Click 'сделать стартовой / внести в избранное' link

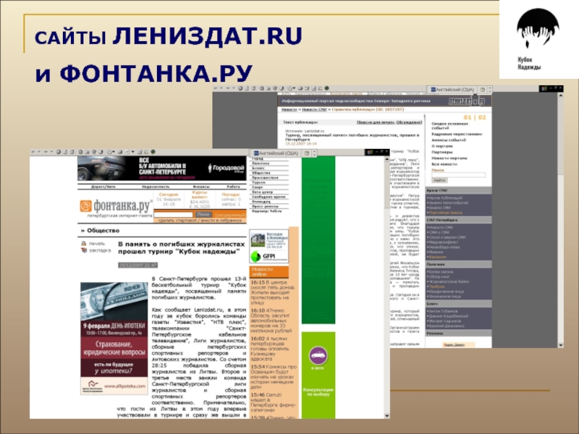pos(200,221)
